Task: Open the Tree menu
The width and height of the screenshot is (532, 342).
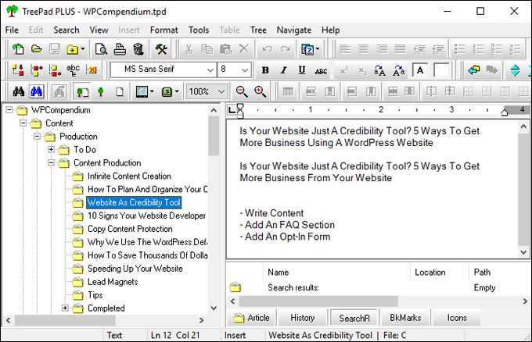Action: 258,30
